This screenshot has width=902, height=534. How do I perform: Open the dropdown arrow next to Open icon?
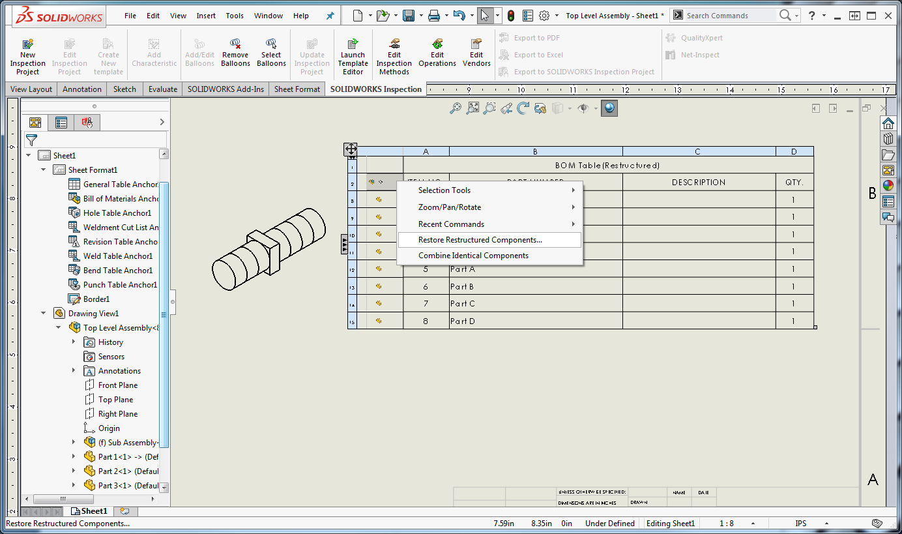tap(395, 15)
